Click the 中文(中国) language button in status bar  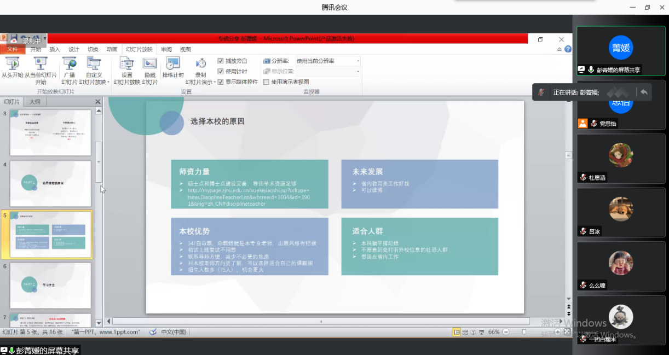(173, 332)
